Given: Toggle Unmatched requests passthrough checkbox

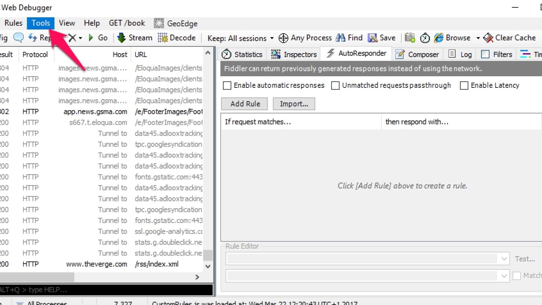Looking at the screenshot, I should 335,85.
